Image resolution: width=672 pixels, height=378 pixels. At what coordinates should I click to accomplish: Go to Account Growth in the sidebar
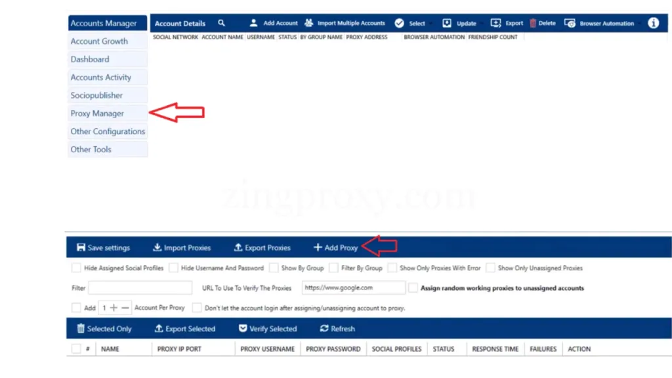pyautogui.click(x=108, y=41)
